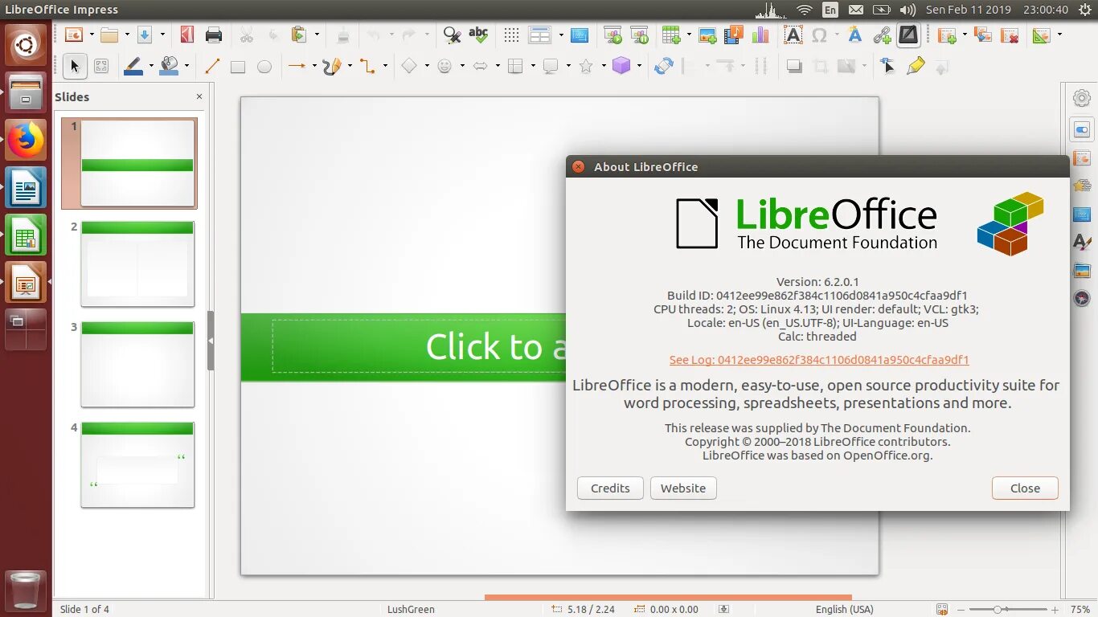This screenshot has width=1098, height=617.
Task: Print the presentation via printer icon
Action: tap(214, 35)
